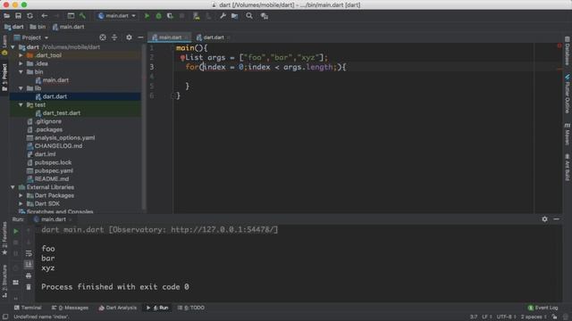Rerun main.dart from the Run panel
572x321 pixels.
point(16,231)
